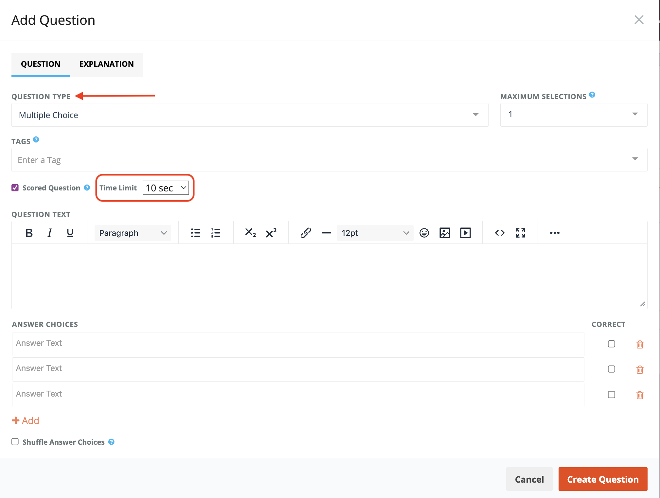Click the superscript formatting icon

tap(271, 233)
